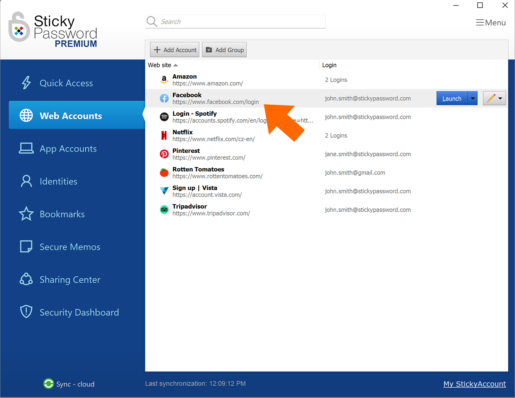Click the Tripadvisor owl icon
Viewport: 515px width, 398px height.
point(164,210)
